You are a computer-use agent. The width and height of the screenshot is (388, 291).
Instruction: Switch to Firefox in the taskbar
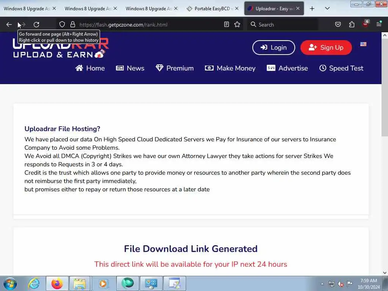(x=57, y=283)
